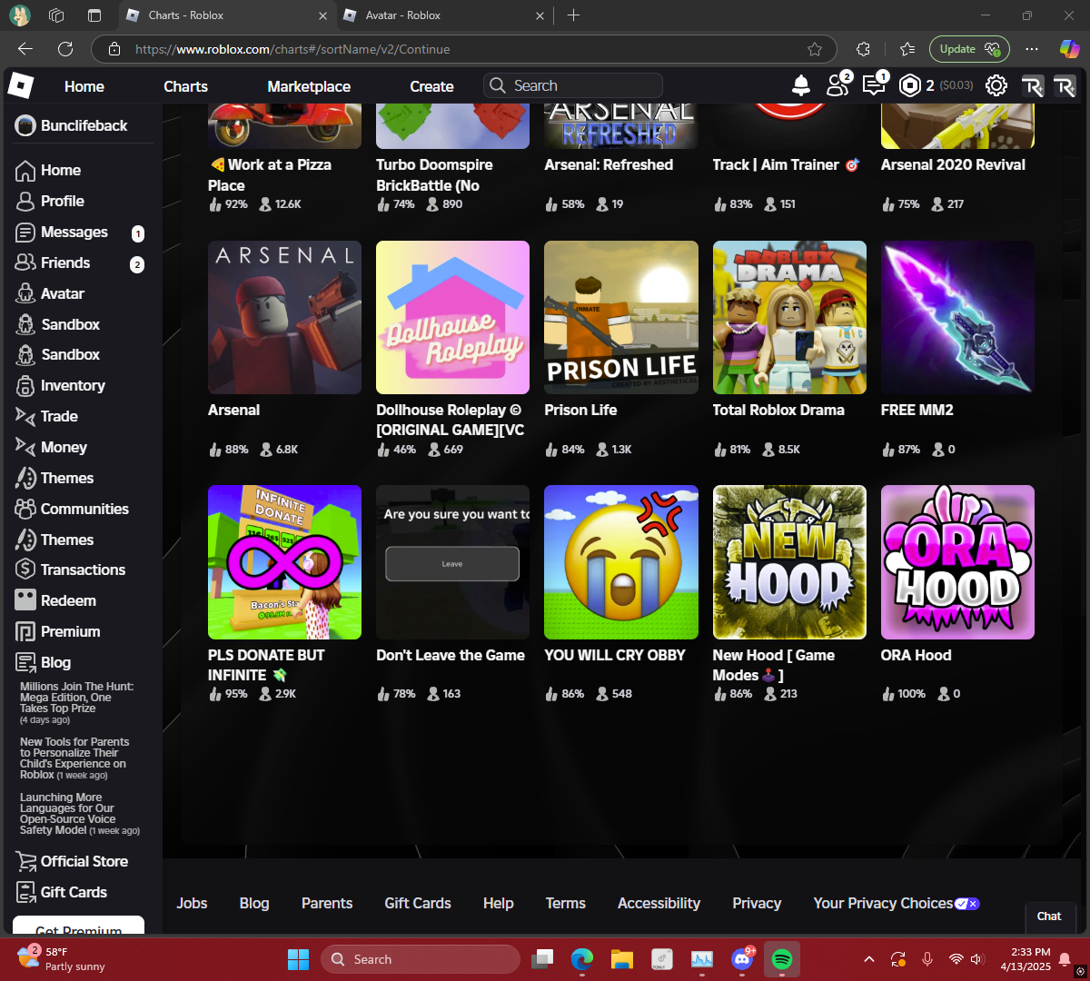Open the sidebar Gift Cards item
This screenshot has height=981, width=1090.
[61, 893]
